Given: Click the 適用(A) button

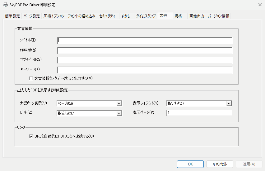Looking at the screenshot, I should [249, 164].
